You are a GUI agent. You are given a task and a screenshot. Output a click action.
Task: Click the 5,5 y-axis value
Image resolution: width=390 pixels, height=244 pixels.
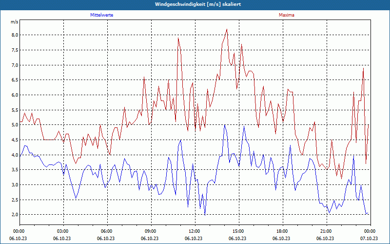(x=15, y=110)
